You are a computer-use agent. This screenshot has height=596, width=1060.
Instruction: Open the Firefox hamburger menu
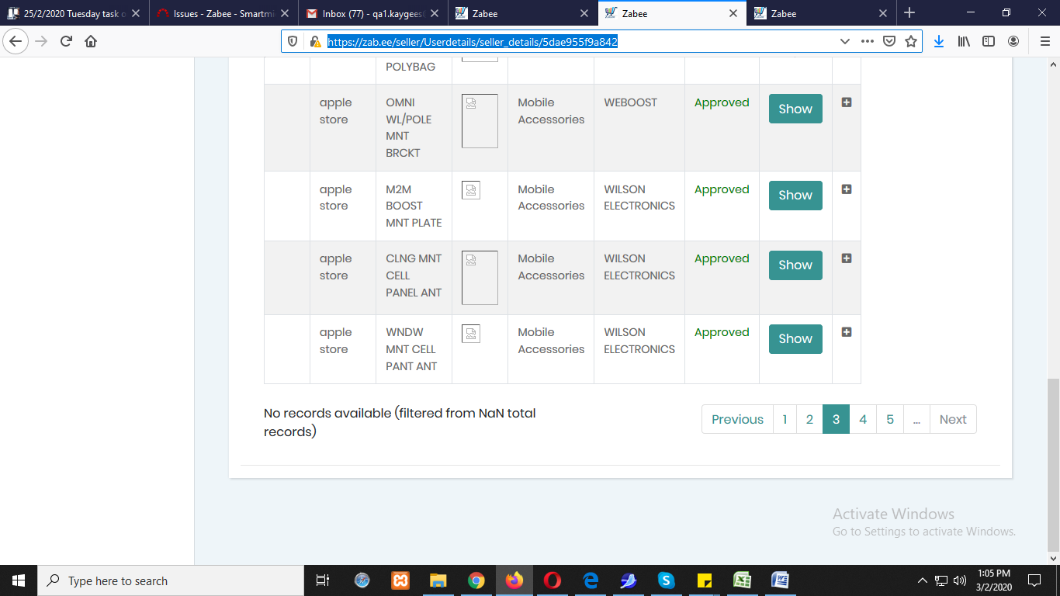(x=1044, y=42)
